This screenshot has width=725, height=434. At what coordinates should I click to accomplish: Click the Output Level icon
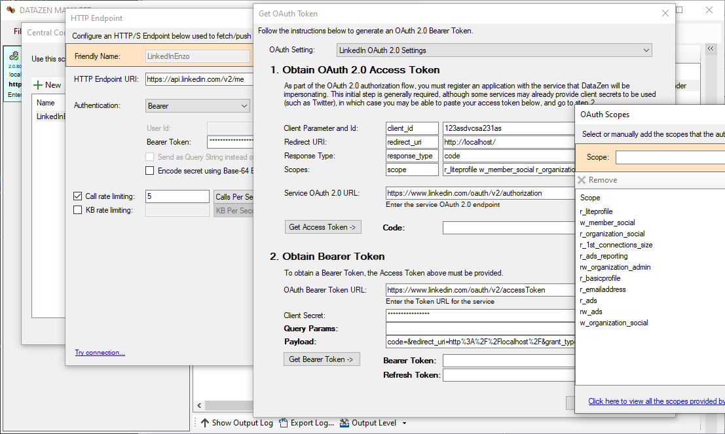point(344,423)
